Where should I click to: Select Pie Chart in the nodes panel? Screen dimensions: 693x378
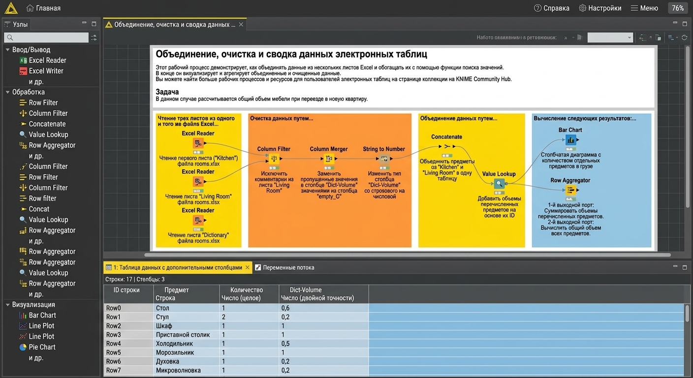tap(37, 347)
